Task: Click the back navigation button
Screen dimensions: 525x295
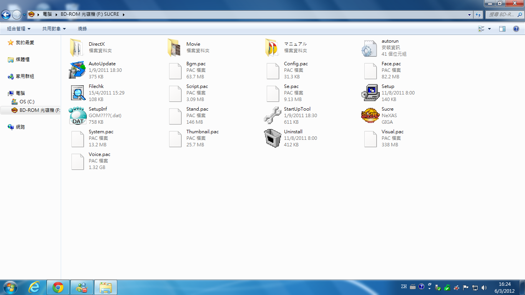Action: pyautogui.click(x=6, y=15)
